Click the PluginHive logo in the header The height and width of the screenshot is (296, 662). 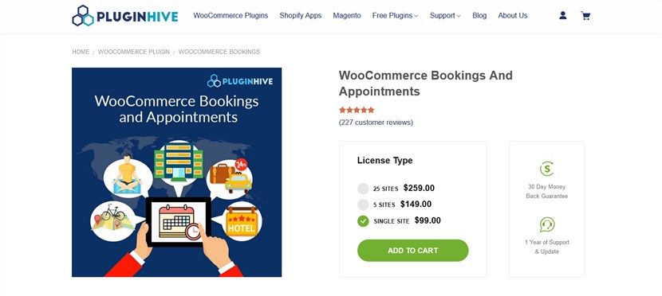125,16
